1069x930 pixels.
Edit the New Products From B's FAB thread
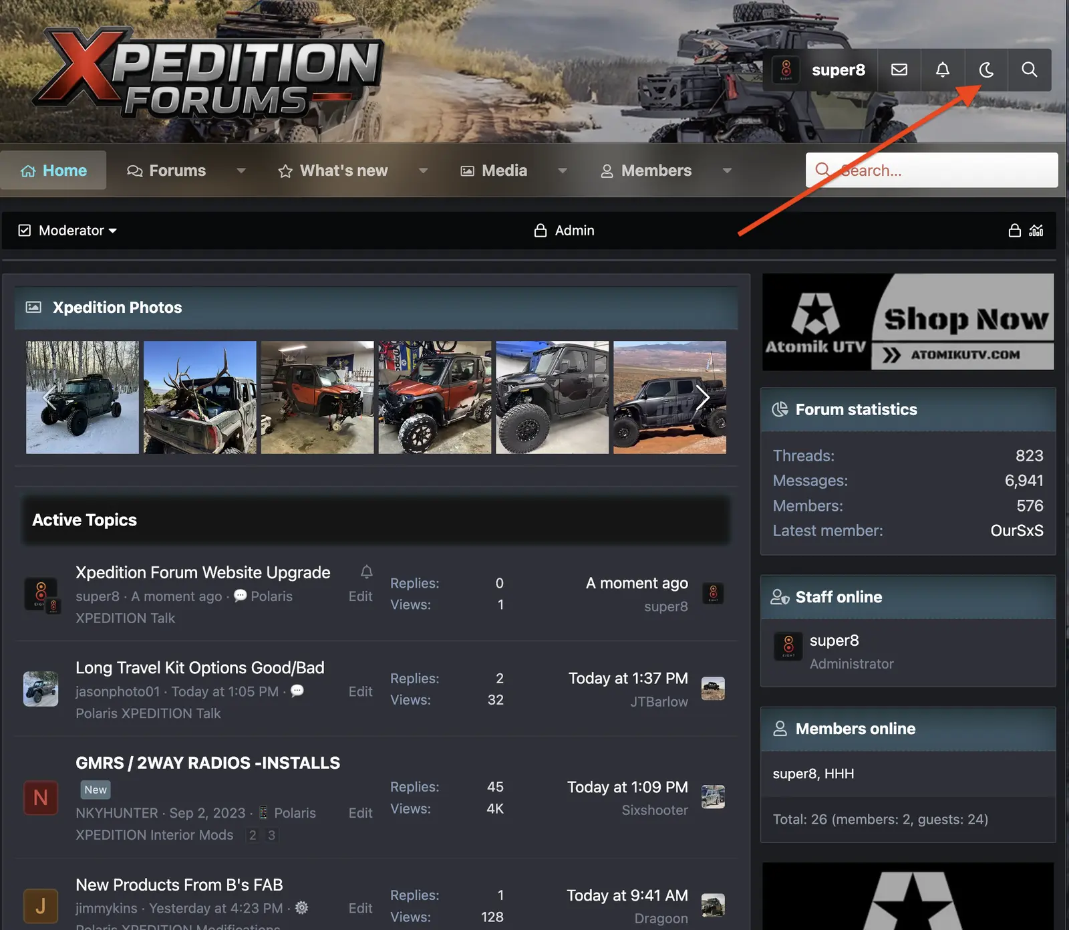[x=361, y=909]
